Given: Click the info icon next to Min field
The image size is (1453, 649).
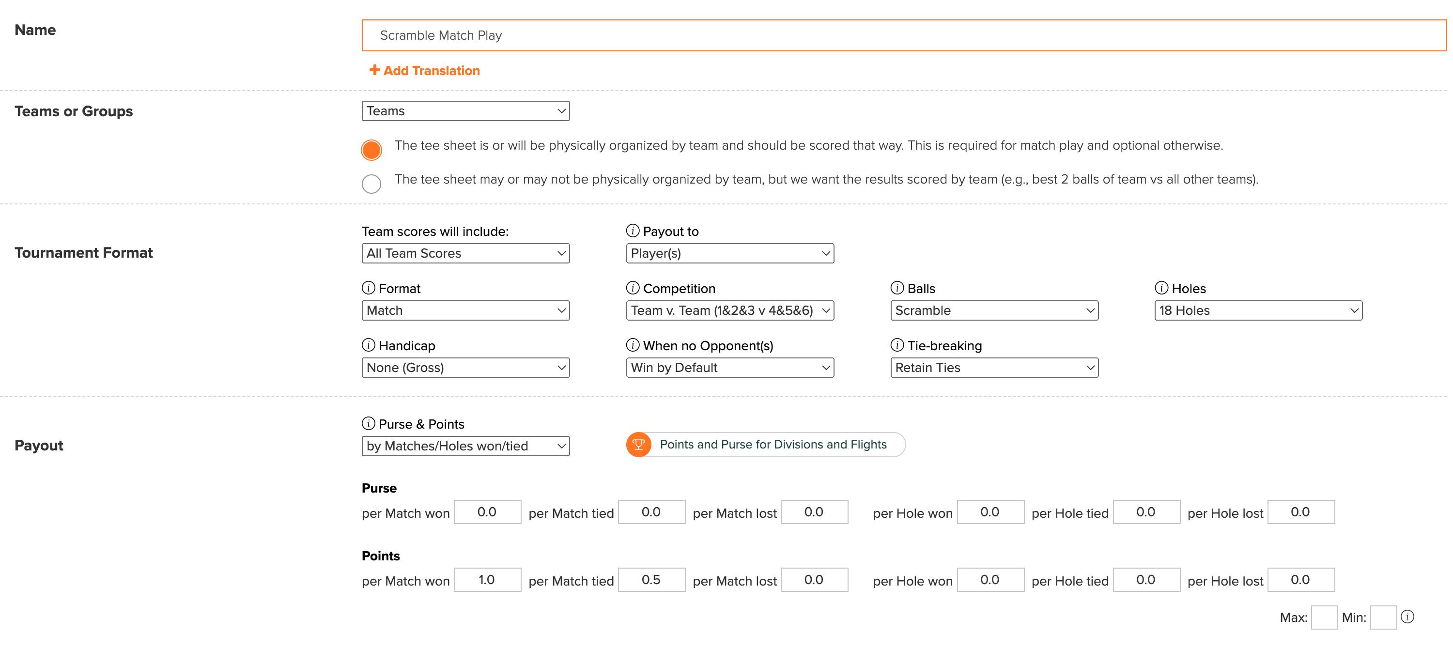Looking at the screenshot, I should pyautogui.click(x=1407, y=616).
